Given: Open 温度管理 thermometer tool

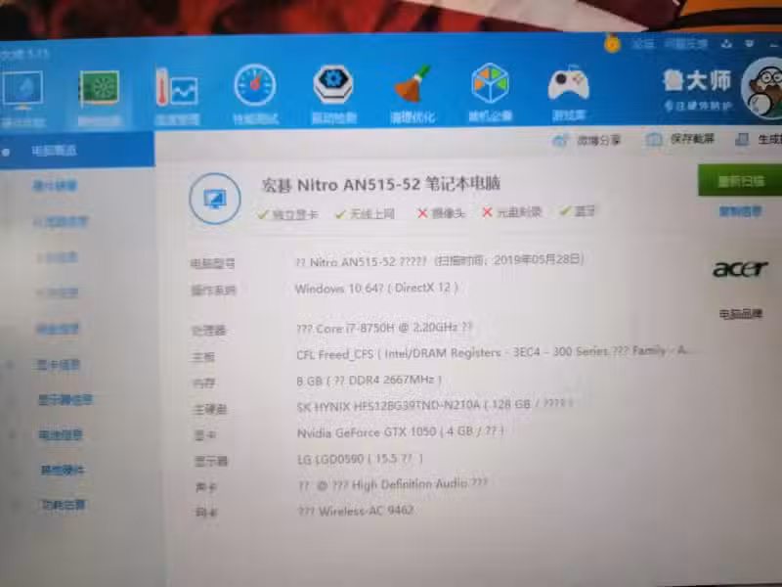Looking at the screenshot, I should coord(177,88).
